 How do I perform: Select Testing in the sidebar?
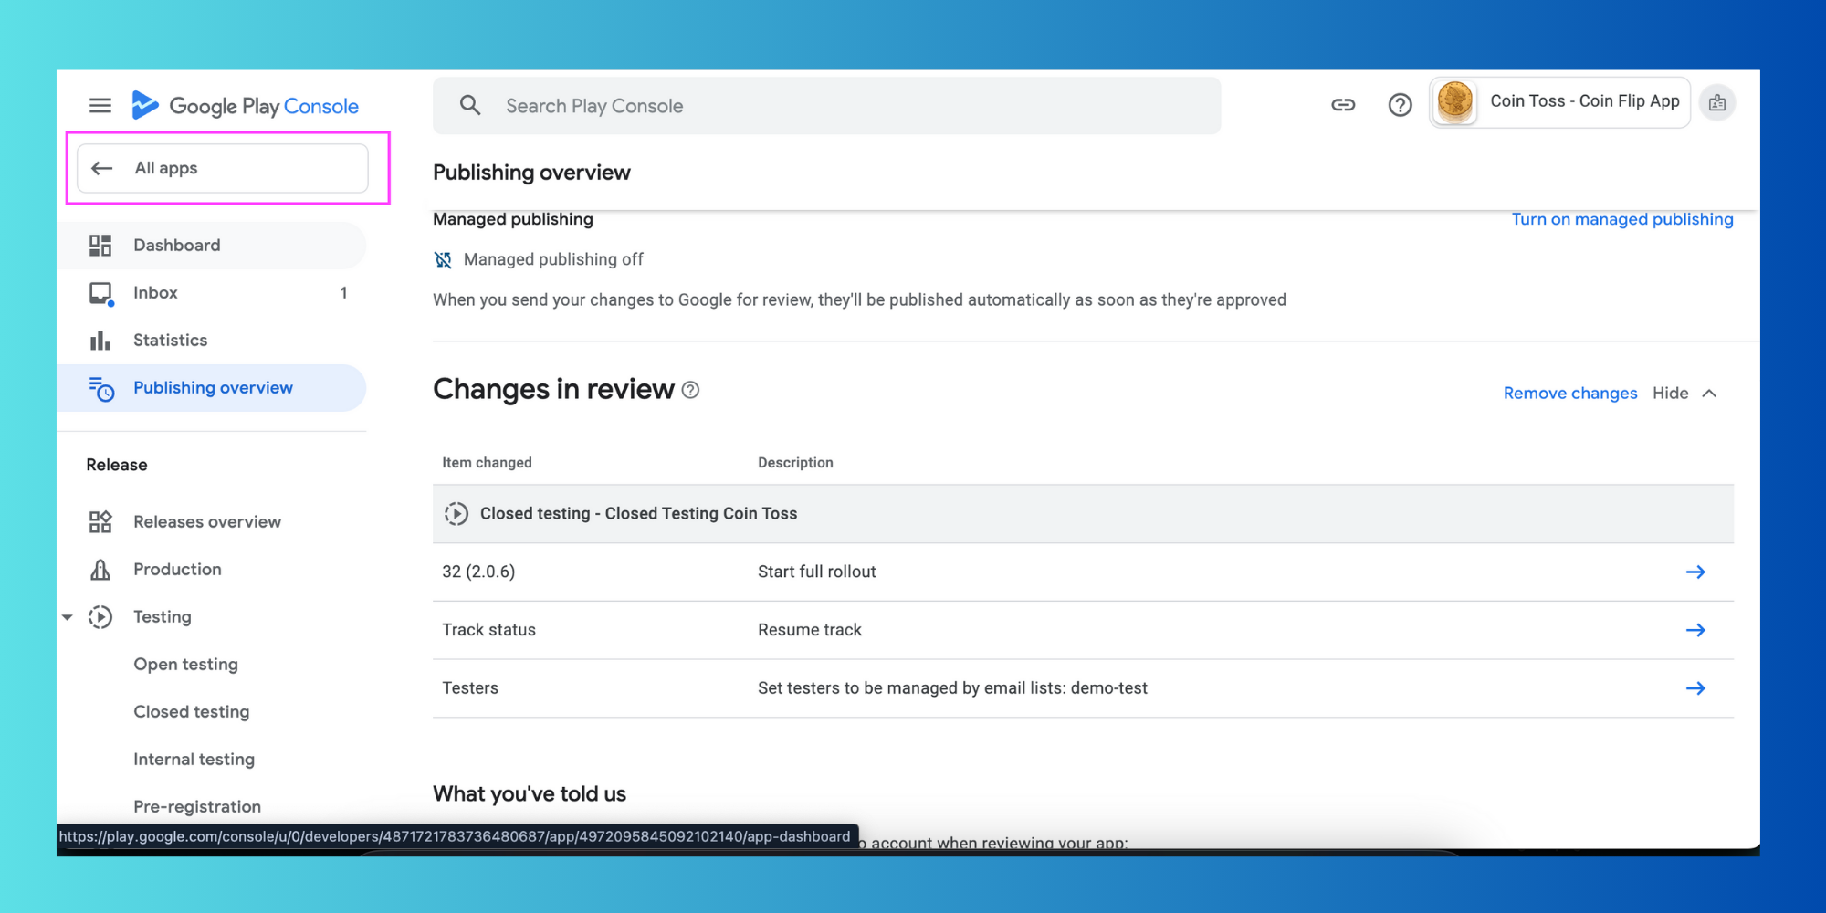[x=163, y=617]
